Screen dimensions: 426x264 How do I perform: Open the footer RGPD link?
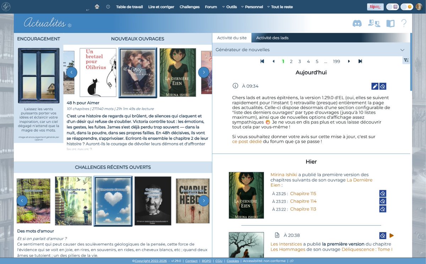pyautogui.click(x=207, y=261)
